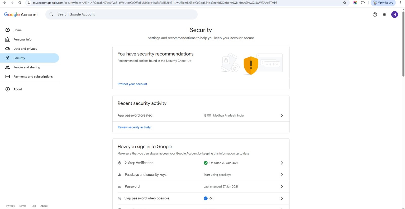Open the App password created activity row
The width and height of the screenshot is (405, 209).
click(201, 116)
